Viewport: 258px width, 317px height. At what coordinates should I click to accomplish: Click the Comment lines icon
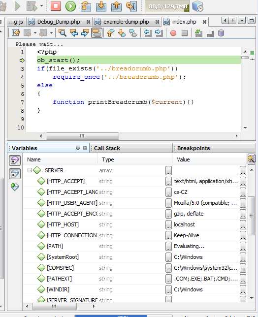point(210,33)
